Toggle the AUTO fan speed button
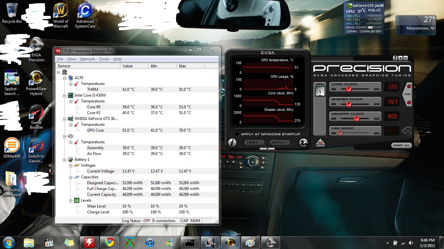Image resolution: width=444 pixels, height=249 pixels. pyautogui.click(x=406, y=131)
